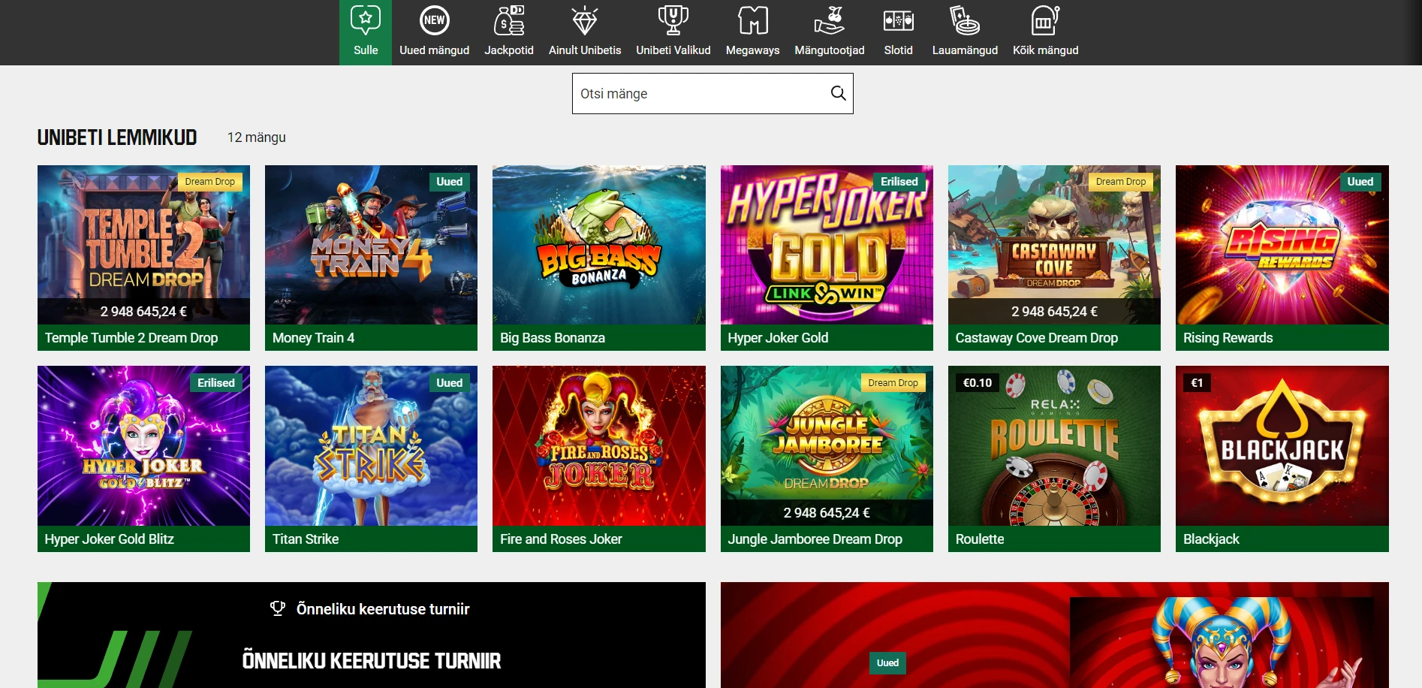Switch to Sulle tab label

(x=366, y=50)
